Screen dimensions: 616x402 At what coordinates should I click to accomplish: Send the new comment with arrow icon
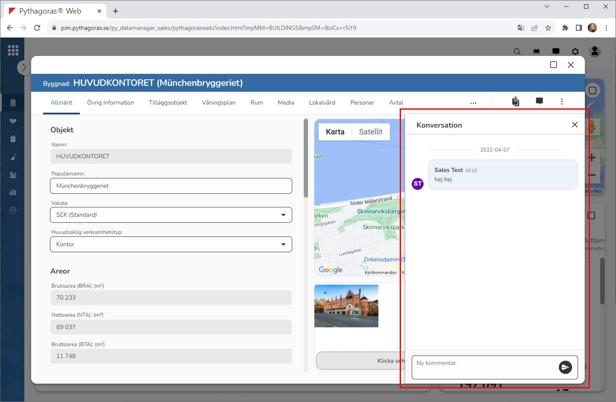tap(565, 367)
